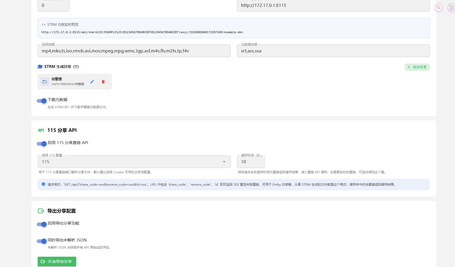Click the http://172.17.0.1:8115 address field
This screenshot has height=267, width=455.
point(333,6)
